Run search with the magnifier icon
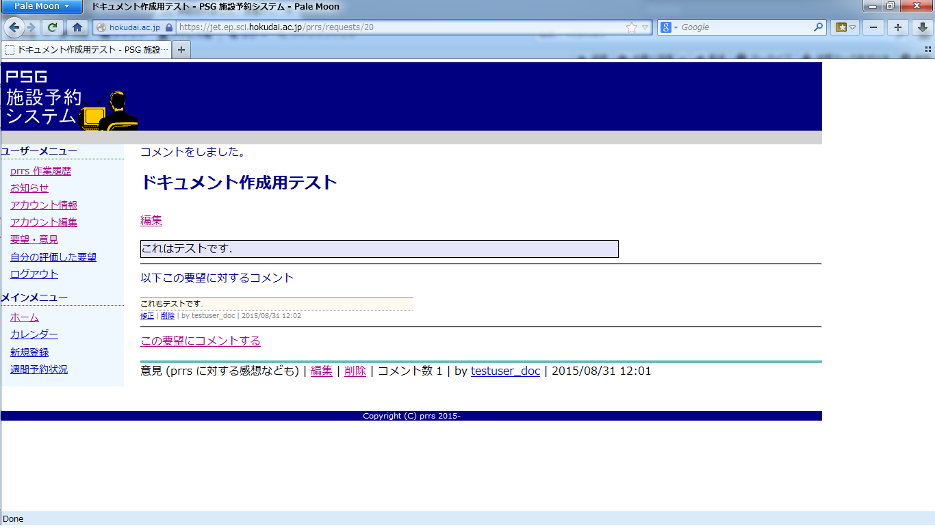The height and width of the screenshot is (528, 935). pos(819,27)
